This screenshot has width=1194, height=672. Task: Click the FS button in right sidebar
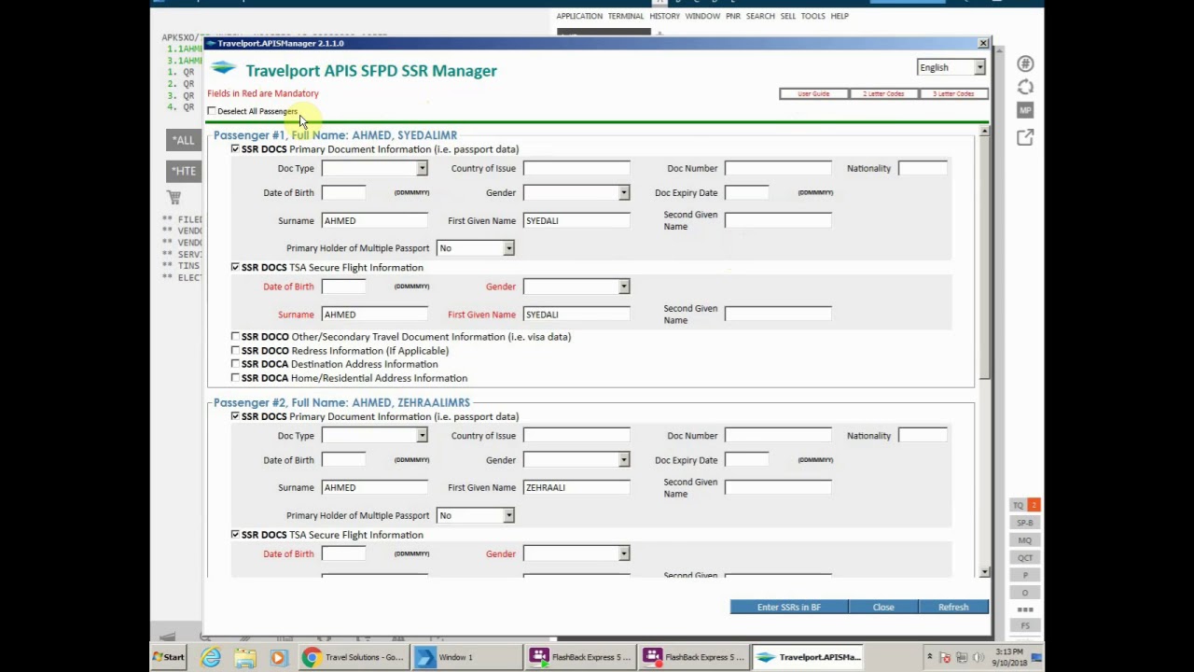(x=1025, y=626)
